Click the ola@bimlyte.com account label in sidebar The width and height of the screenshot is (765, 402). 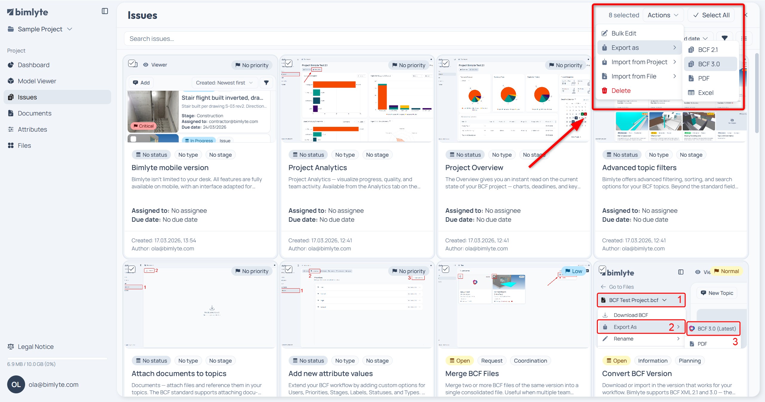pyautogui.click(x=53, y=385)
